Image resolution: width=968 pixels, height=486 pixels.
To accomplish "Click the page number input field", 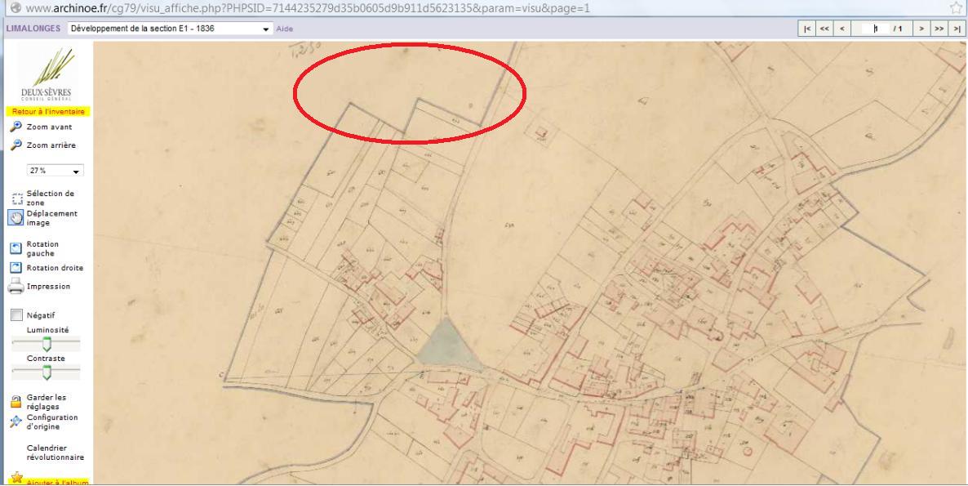I will click(875, 29).
